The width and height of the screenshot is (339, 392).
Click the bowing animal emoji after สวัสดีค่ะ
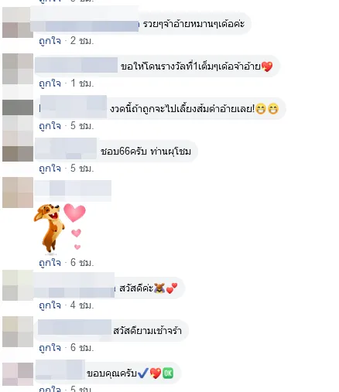point(159,288)
